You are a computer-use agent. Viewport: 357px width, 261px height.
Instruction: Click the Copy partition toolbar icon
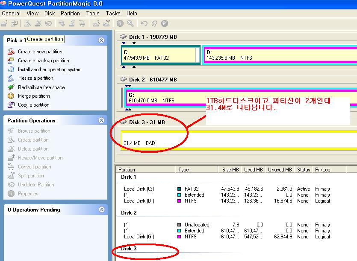click(x=15, y=23)
